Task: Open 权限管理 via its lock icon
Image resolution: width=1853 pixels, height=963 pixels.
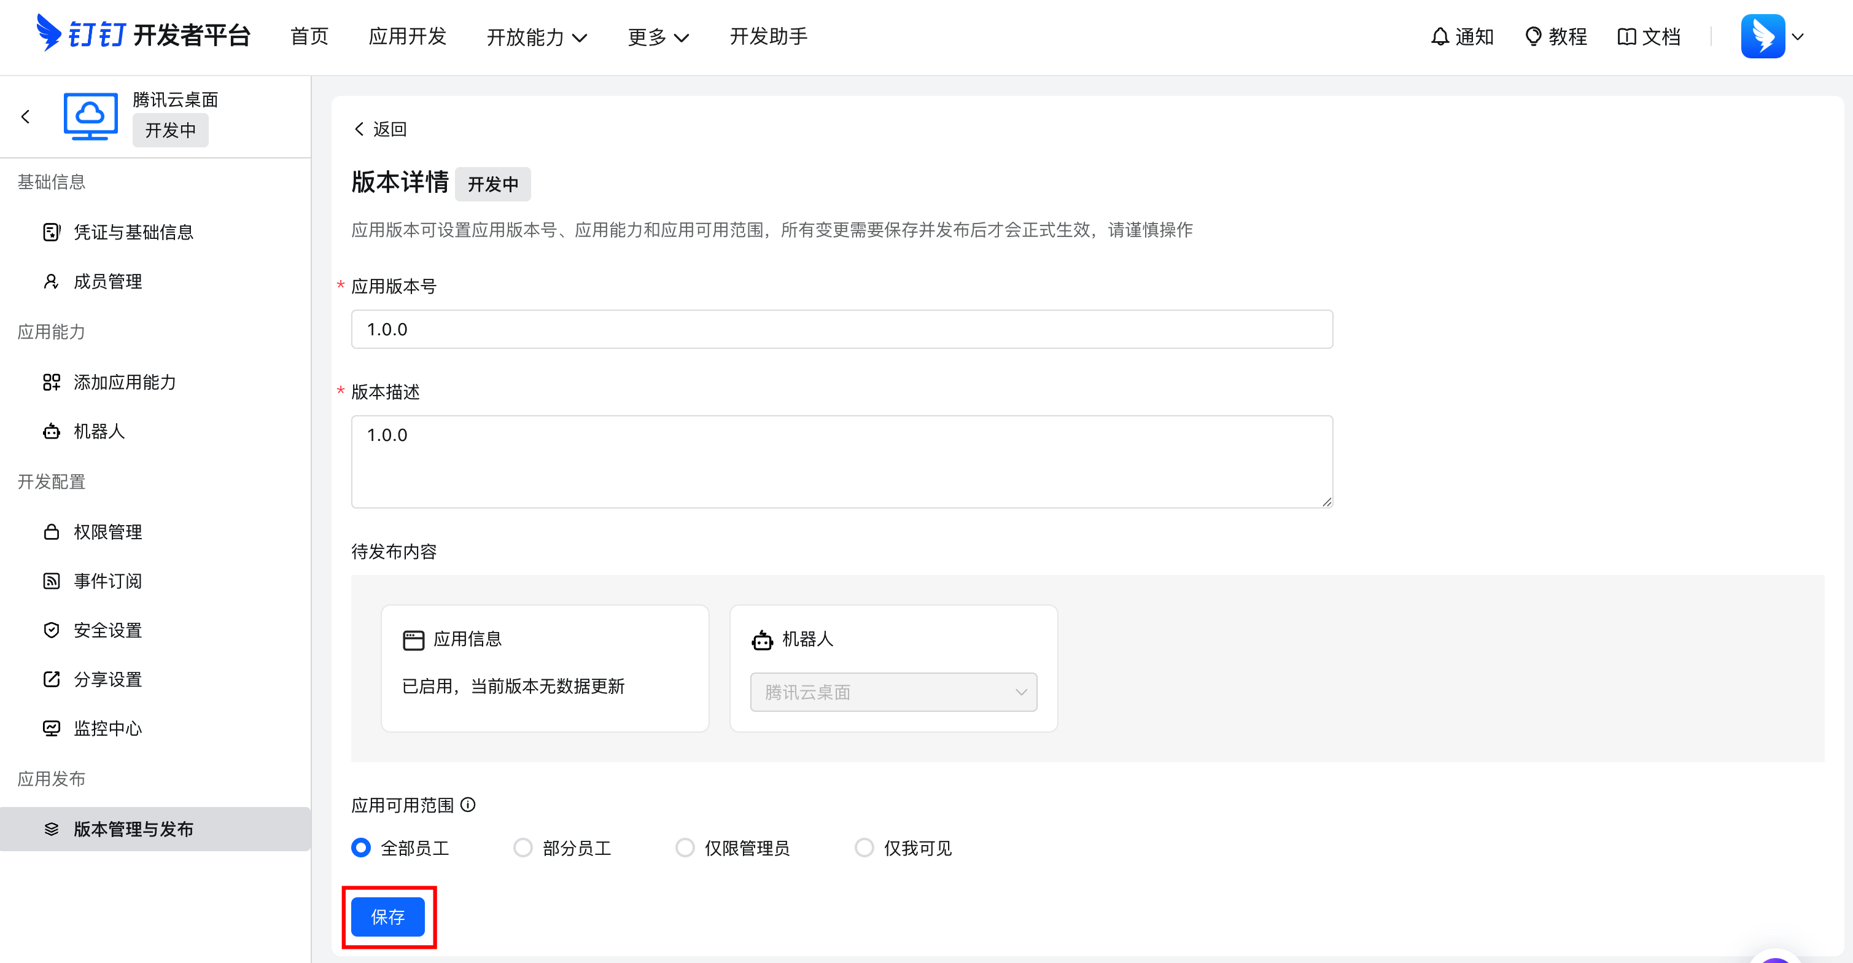Action: [51, 532]
